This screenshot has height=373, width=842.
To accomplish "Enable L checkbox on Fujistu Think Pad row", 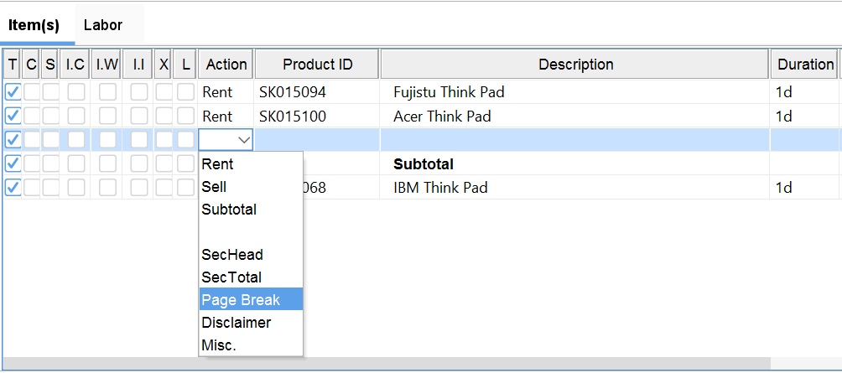I will tap(185, 92).
